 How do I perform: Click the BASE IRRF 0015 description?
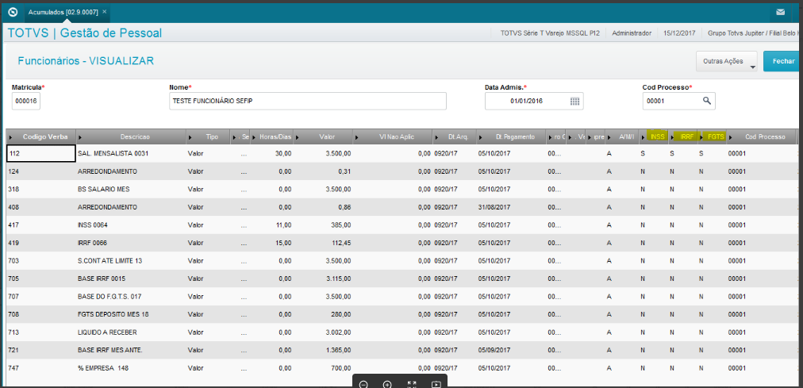102,279
